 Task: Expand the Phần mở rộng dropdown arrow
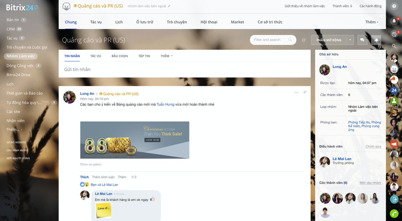tap(350, 40)
